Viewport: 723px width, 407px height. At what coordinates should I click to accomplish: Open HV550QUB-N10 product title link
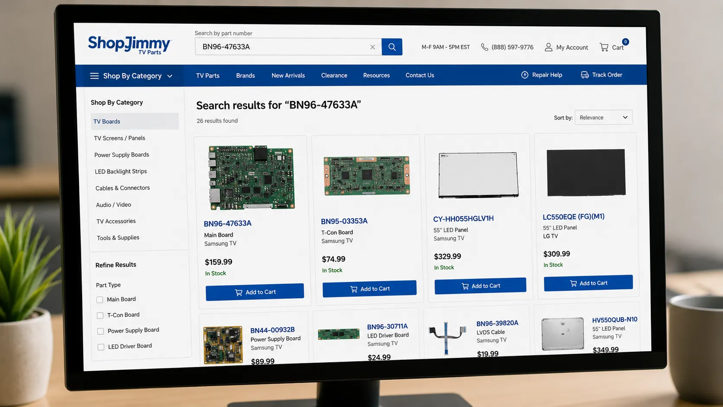614,320
